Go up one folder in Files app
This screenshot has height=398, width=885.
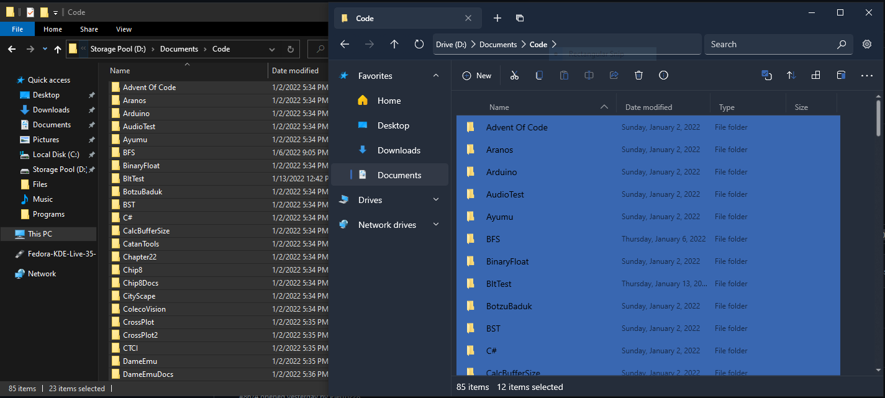point(394,44)
